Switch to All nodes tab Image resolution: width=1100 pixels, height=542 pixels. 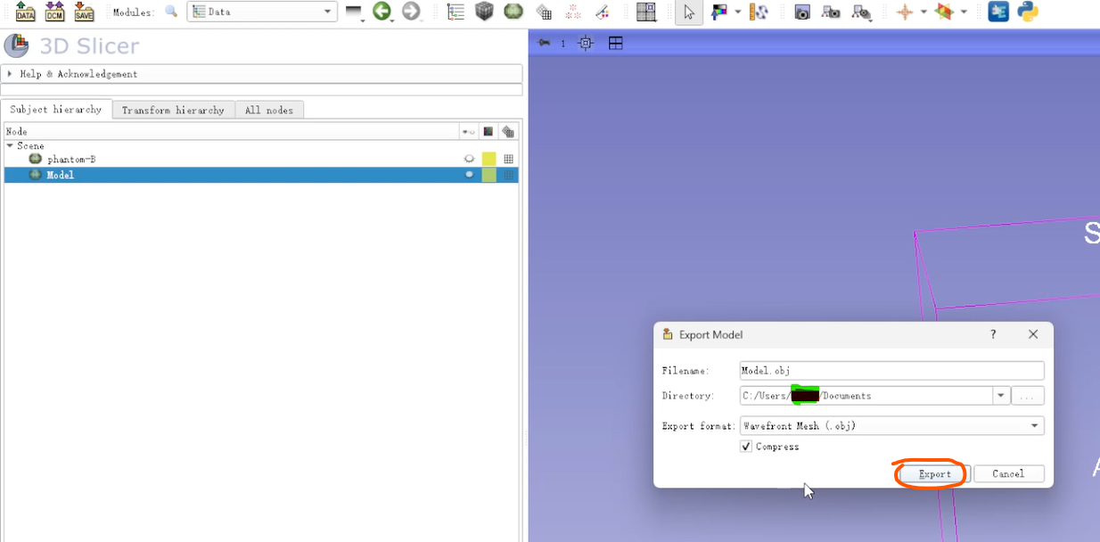point(269,110)
